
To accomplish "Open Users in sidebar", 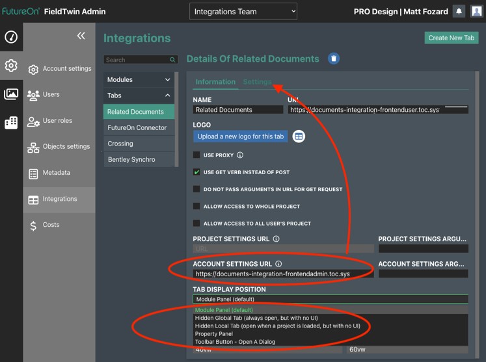I will click(59, 94).
